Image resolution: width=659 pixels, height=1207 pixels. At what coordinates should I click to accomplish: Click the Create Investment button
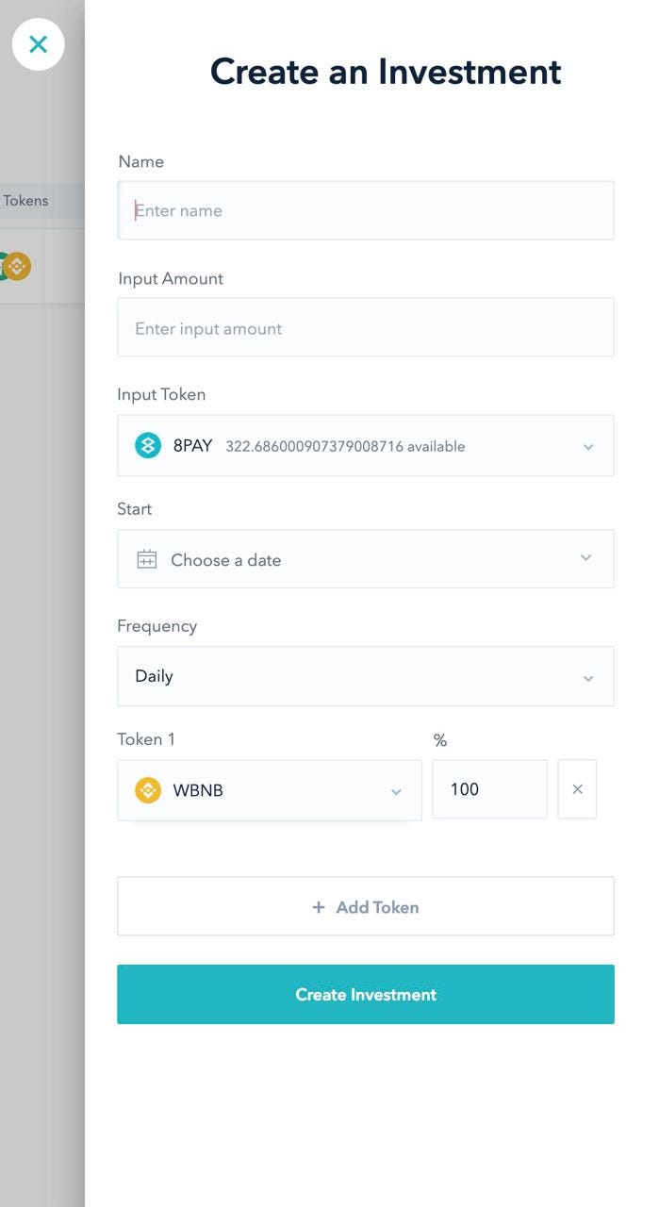pos(366,994)
